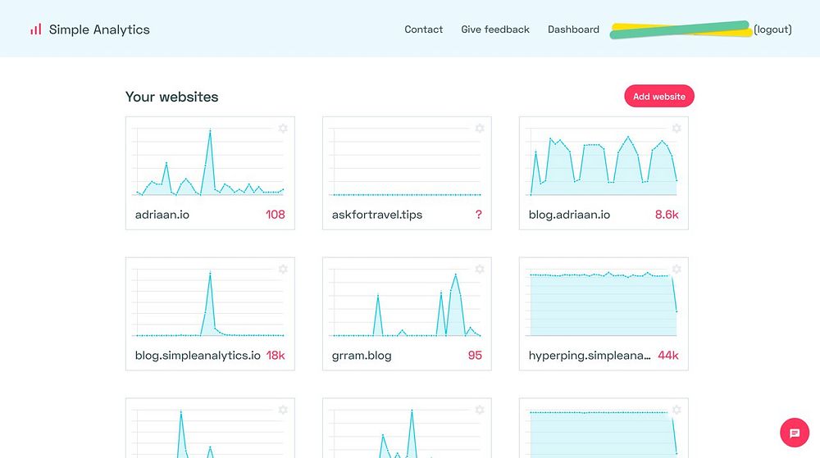Click the Simple Analytics brand name
820x458 pixels.
click(99, 29)
